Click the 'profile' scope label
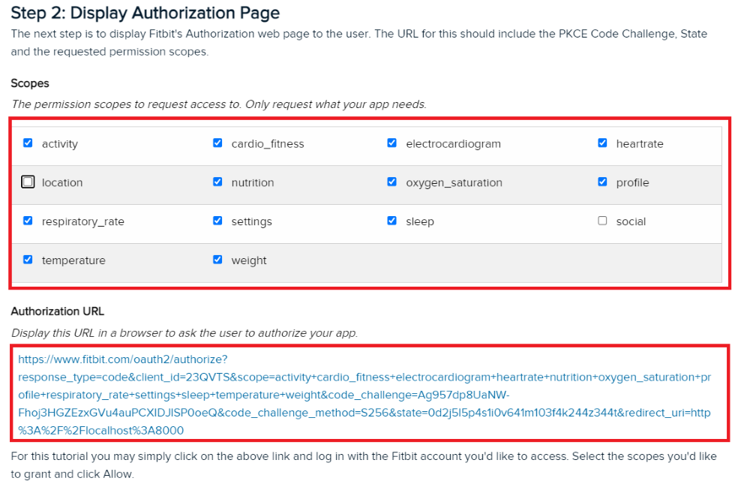 click(x=632, y=183)
